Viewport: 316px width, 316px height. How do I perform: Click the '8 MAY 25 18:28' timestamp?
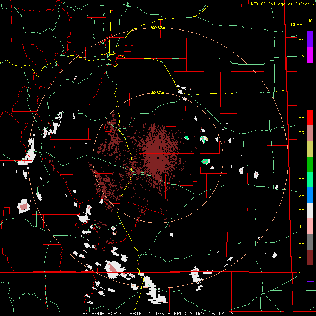click(212, 314)
